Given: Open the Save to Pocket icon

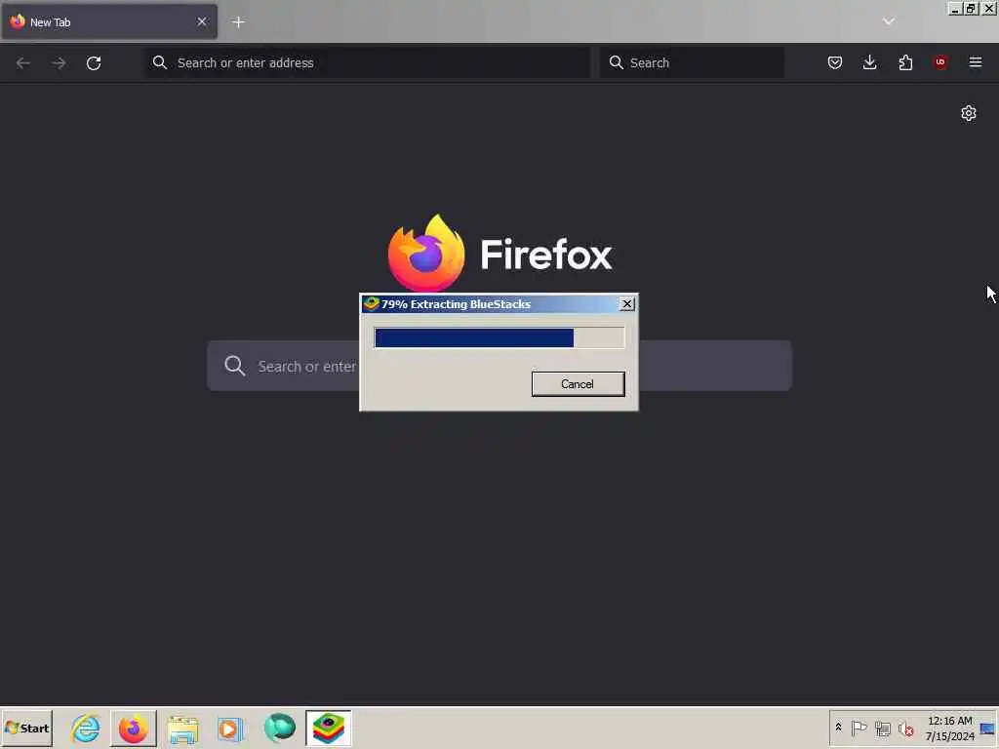Looking at the screenshot, I should click(x=835, y=62).
